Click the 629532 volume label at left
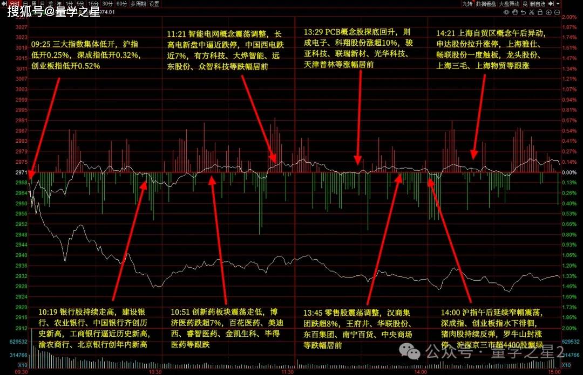The width and height of the screenshot is (583, 375). point(18,342)
